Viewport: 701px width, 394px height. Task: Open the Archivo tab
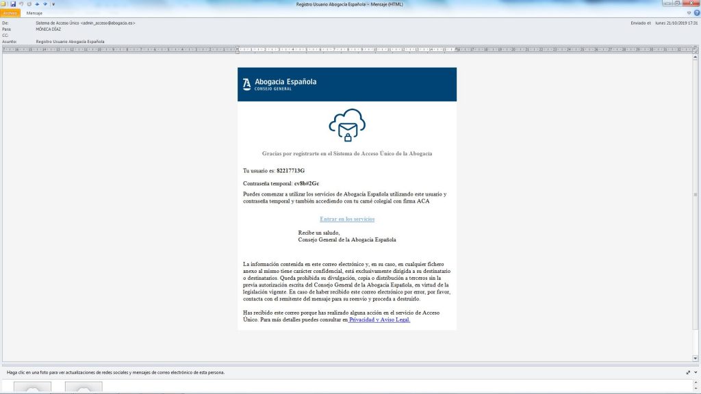click(10, 14)
